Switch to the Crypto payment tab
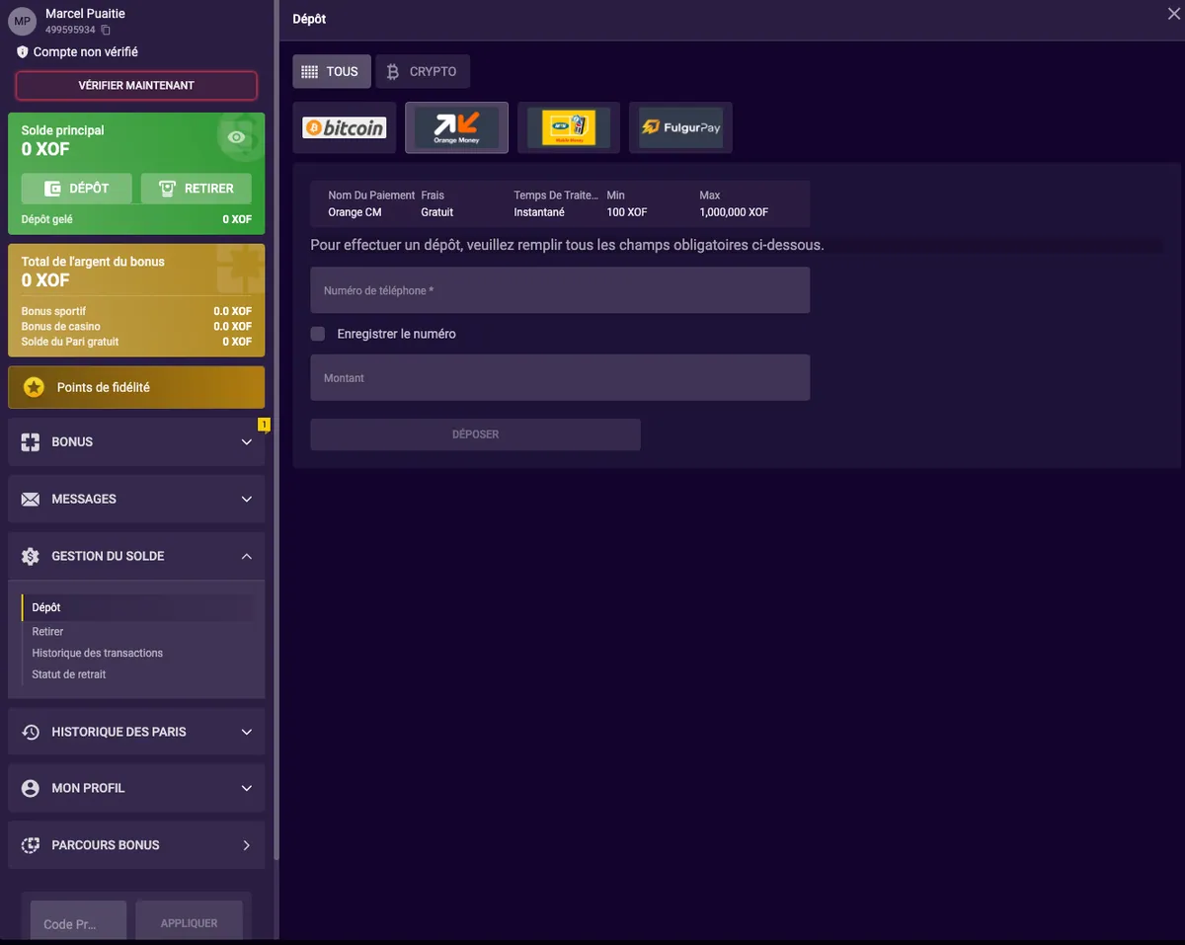The width and height of the screenshot is (1185, 945). (x=423, y=71)
